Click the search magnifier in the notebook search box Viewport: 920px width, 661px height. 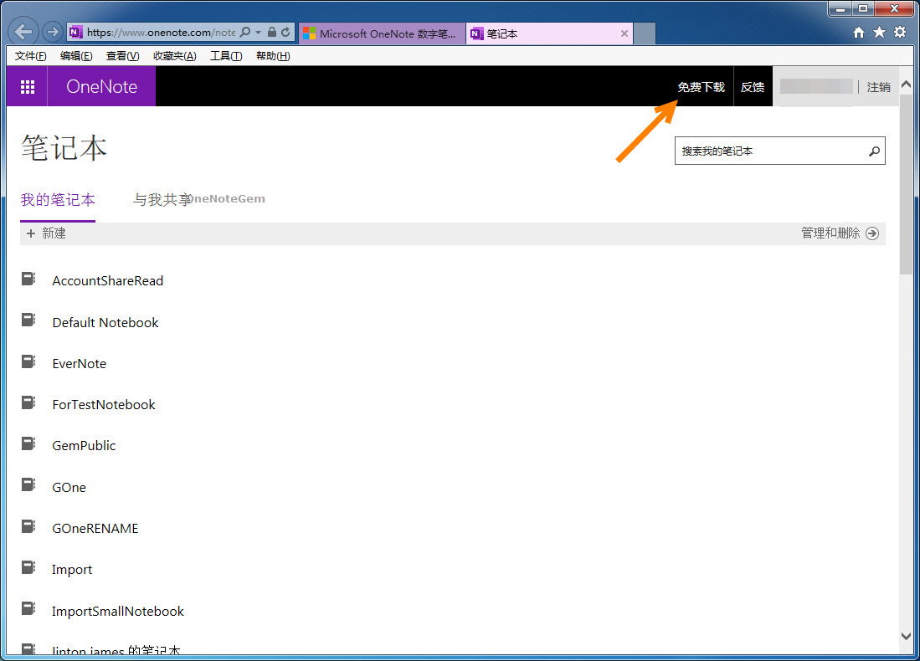[874, 151]
